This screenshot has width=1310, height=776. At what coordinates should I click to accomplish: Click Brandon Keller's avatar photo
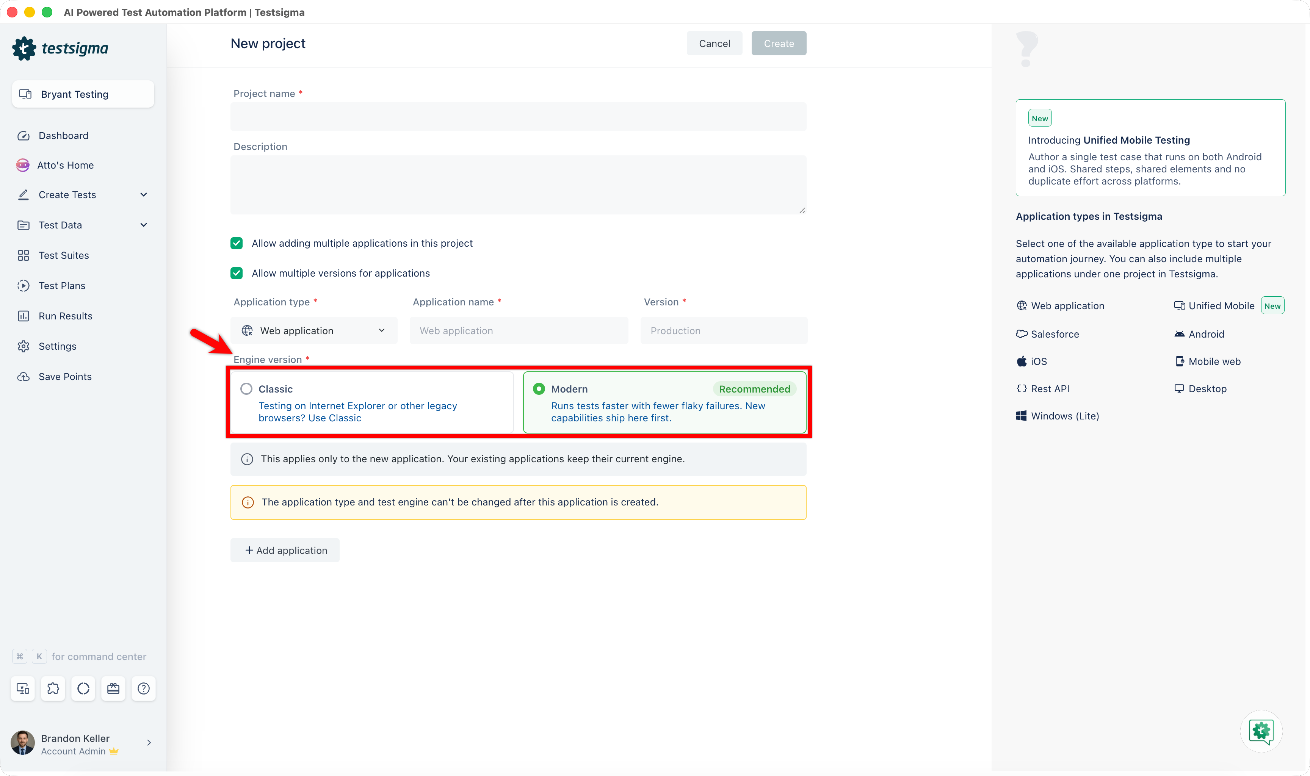[x=22, y=743]
